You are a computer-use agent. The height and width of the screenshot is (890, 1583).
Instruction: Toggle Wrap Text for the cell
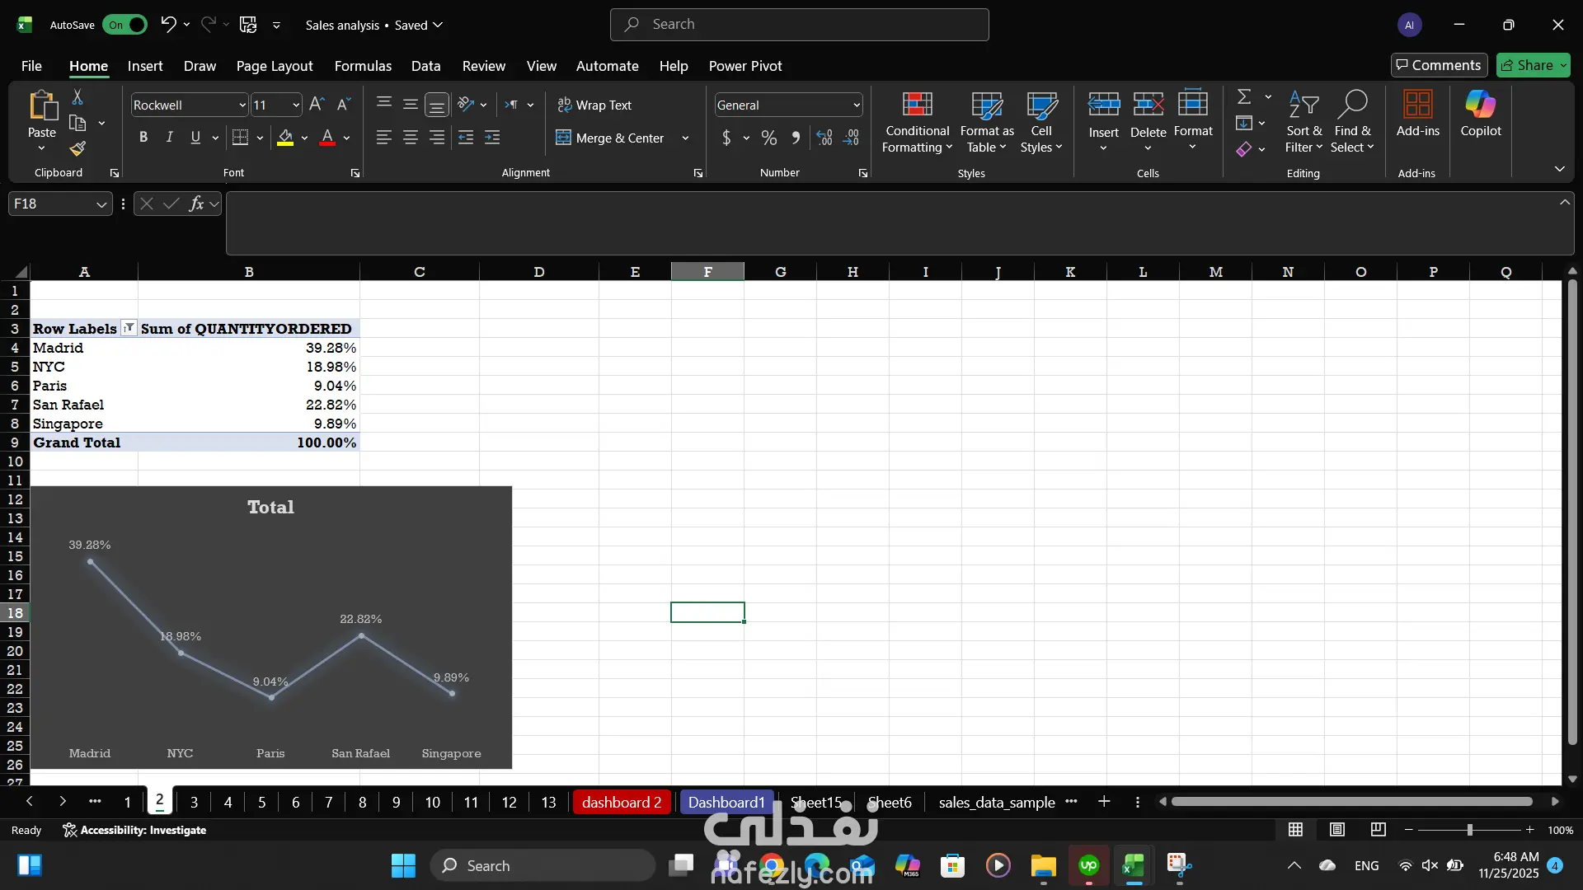tap(594, 105)
